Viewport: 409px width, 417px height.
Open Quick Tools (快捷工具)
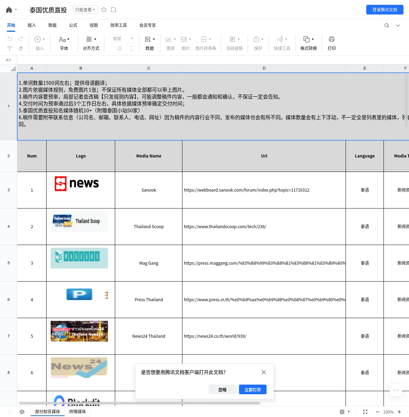click(x=282, y=43)
